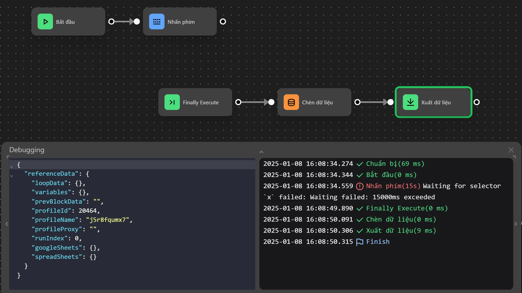The height and width of the screenshot is (293, 522).
Task: Click the orange database icon on Chèn dữ liệu
Action: click(x=291, y=102)
